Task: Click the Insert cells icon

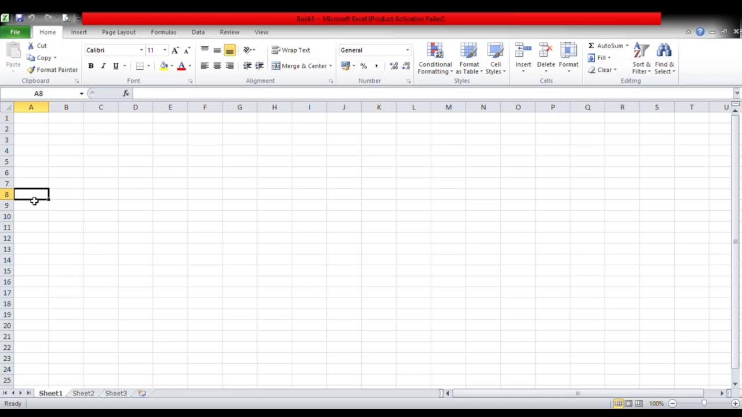Action: (523, 51)
